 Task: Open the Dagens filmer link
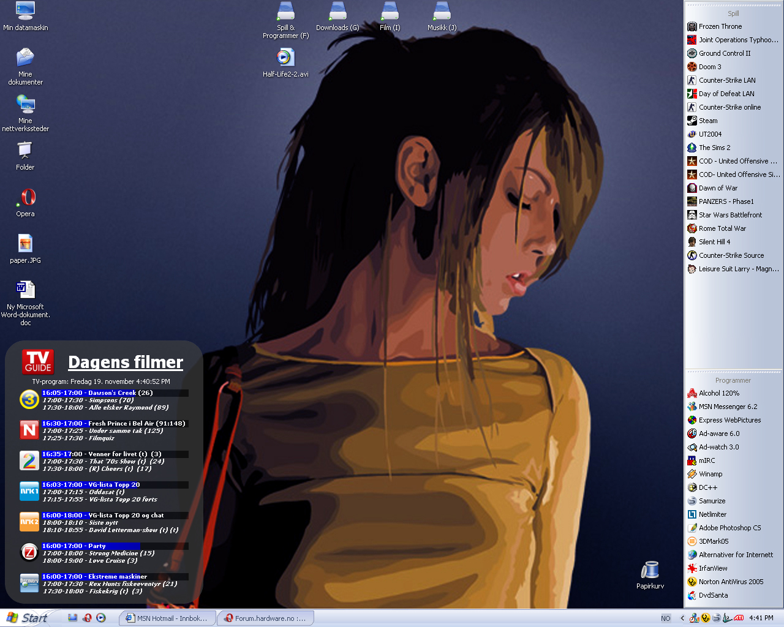click(126, 362)
